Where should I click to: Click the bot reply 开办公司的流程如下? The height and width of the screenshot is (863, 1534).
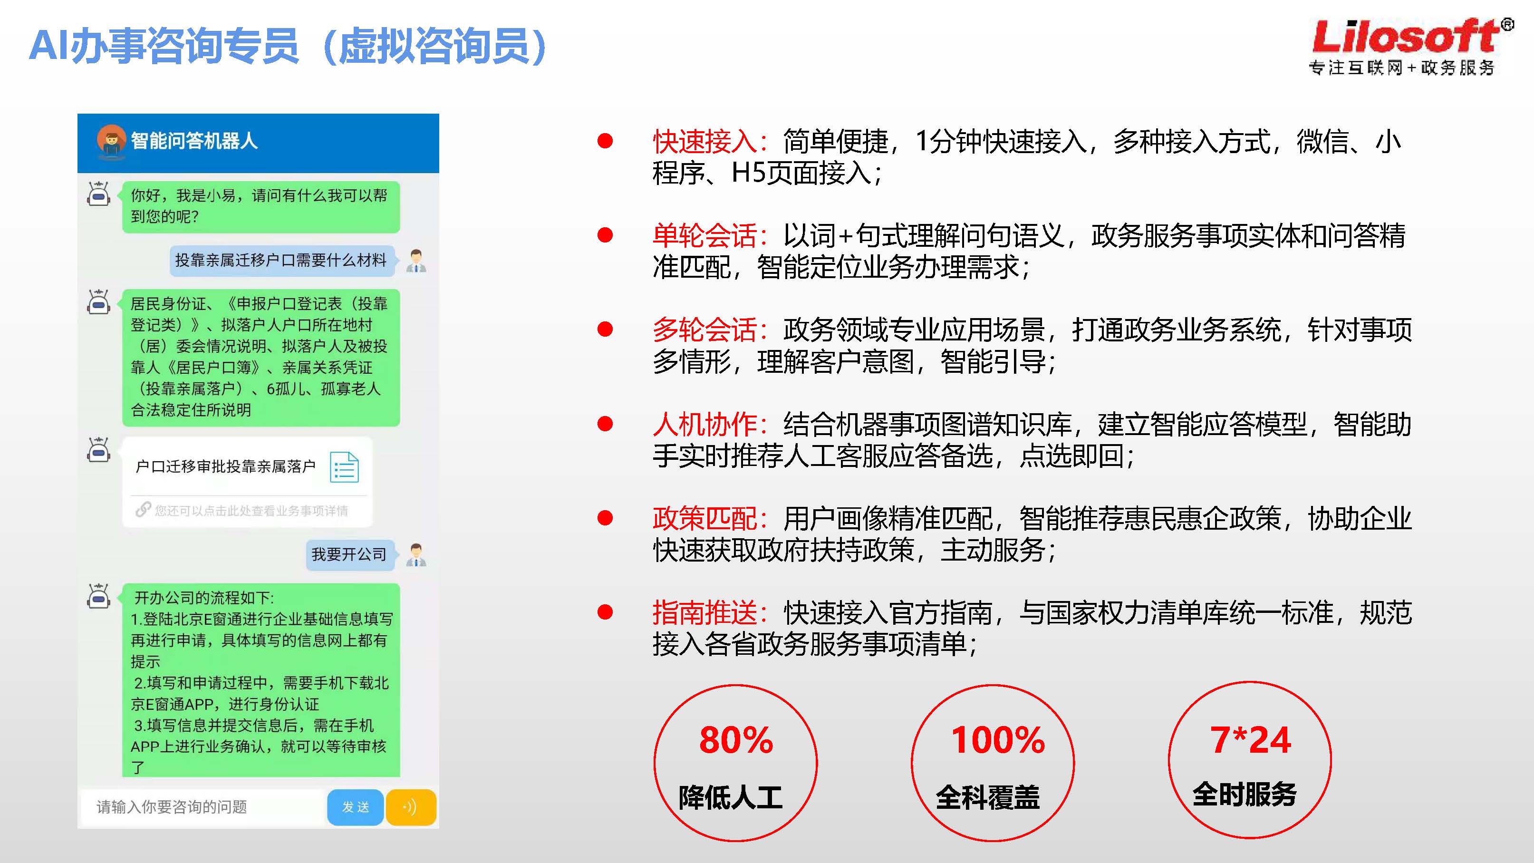tap(261, 680)
